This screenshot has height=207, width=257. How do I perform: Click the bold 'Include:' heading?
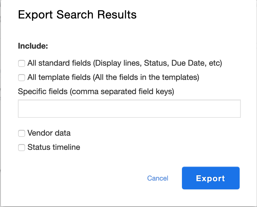pyautogui.click(x=33, y=46)
